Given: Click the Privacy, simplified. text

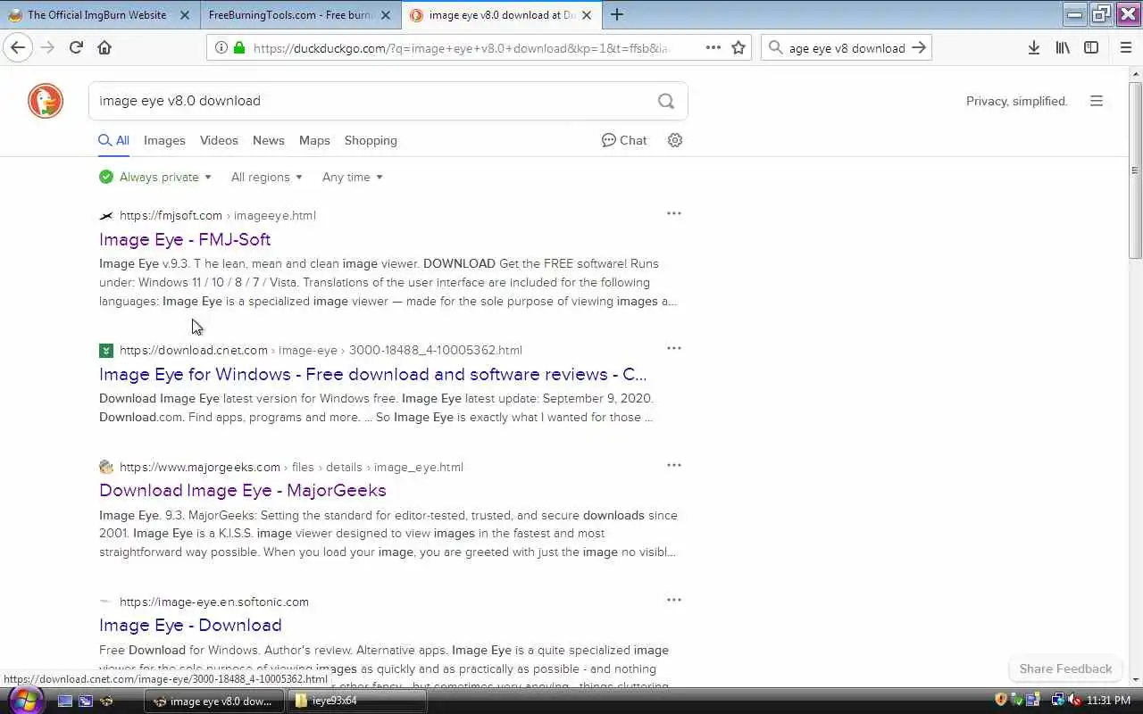Looking at the screenshot, I should [1017, 101].
